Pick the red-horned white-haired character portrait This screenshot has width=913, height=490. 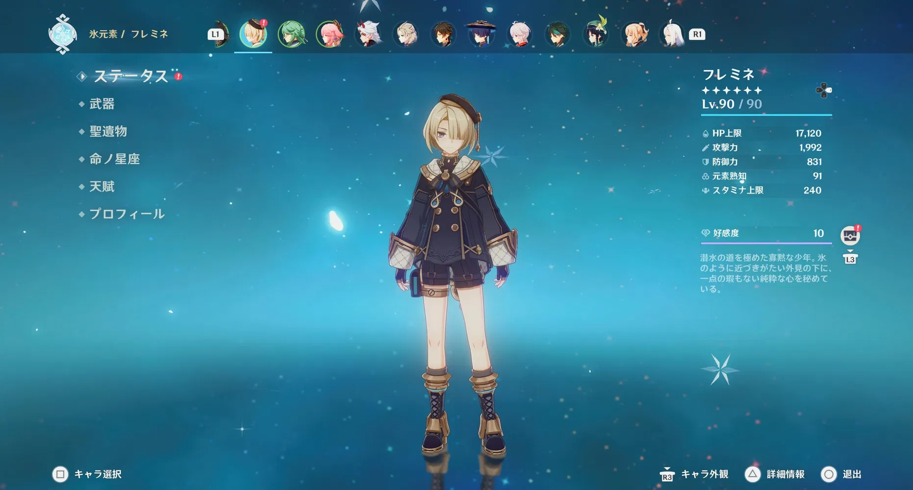pos(368,34)
